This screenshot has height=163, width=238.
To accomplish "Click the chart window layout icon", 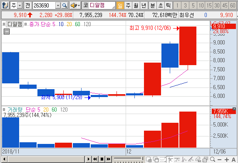I will pyautogui.click(x=205, y=160).
